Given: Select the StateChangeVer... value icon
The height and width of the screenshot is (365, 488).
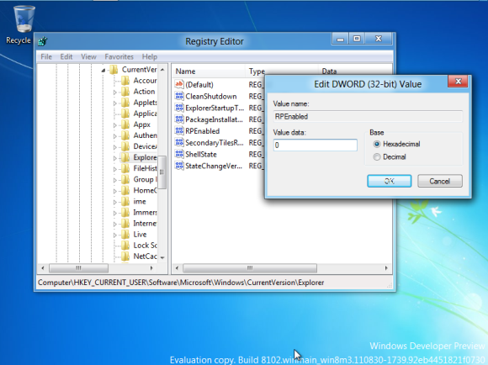Looking at the screenshot, I should 179,166.
